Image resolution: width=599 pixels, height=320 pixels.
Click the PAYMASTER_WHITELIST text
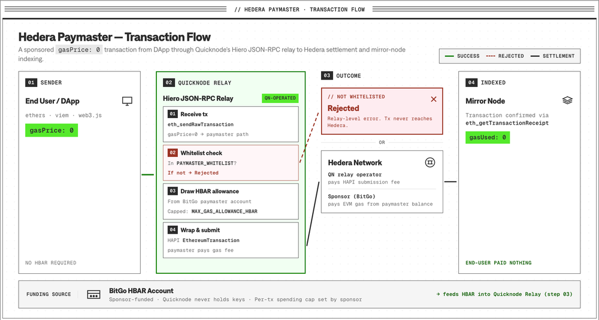(205, 163)
